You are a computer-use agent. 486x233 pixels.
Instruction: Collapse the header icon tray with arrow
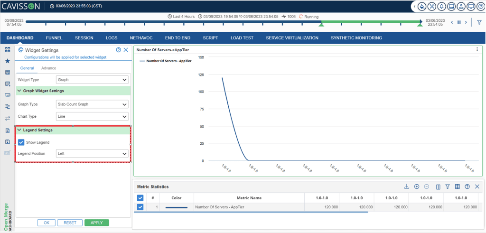(414, 6)
